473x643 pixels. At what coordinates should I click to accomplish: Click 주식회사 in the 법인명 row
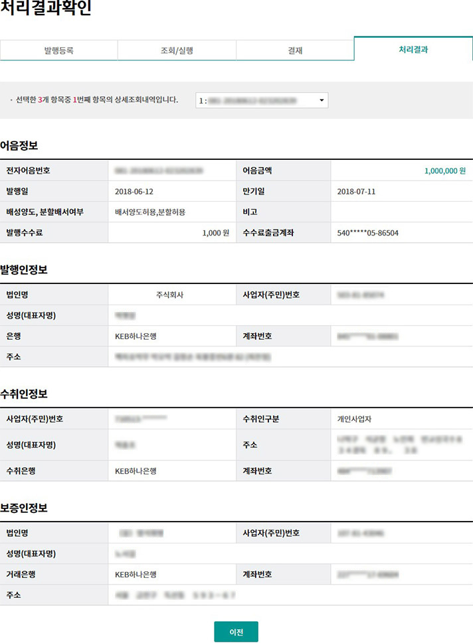coord(169,295)
